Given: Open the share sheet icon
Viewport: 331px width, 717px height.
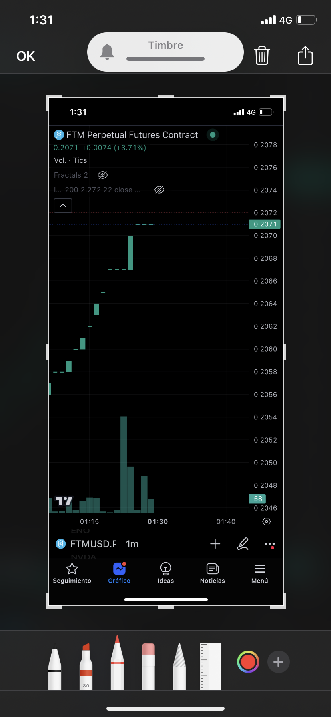Looking at the screenshot, I should [305, 55].
